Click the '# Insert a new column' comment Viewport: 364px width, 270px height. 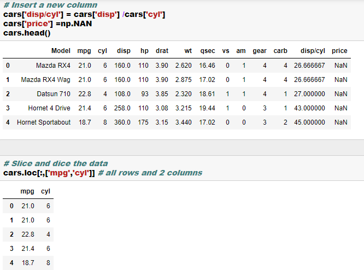point(50,5)
